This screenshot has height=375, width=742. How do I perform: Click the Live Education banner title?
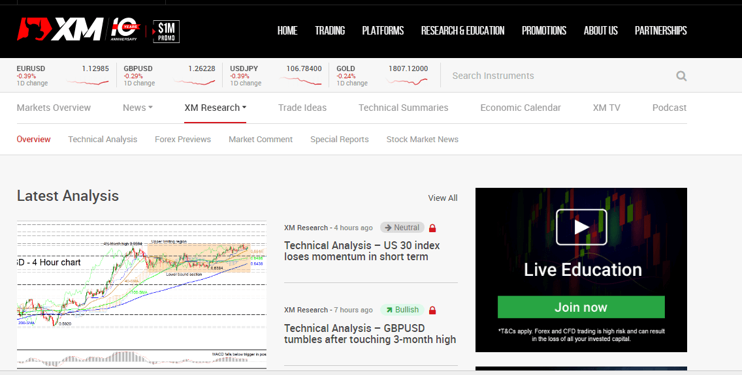(583, 270)
